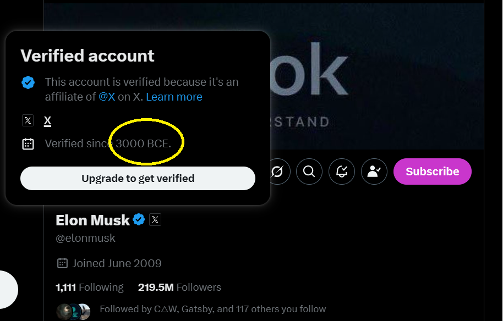The width and height of the screenshot is (503, 321).
Task: Click blue checkmark in Verified account popup
Action: (28, 83)
